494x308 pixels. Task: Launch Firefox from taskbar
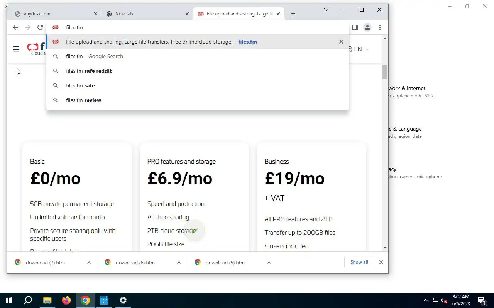[66, 300]
